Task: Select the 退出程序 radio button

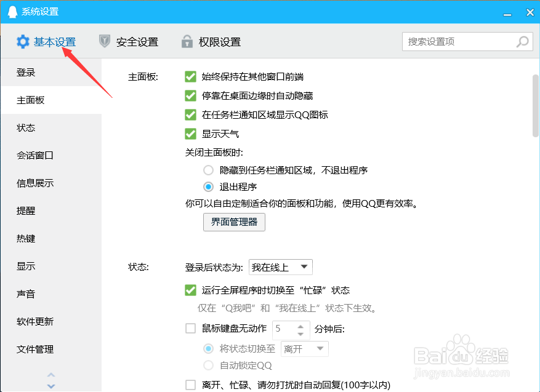Action: pyautogui.click(x=208, y=187)
